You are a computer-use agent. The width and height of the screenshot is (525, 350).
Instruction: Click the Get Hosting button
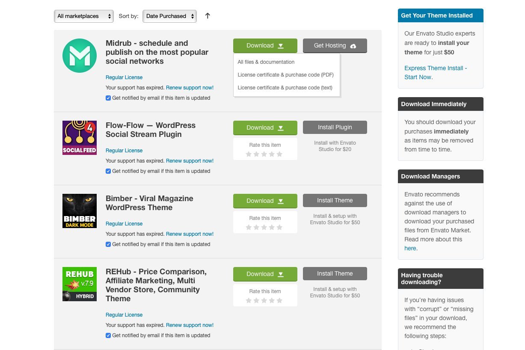[335, 45]
